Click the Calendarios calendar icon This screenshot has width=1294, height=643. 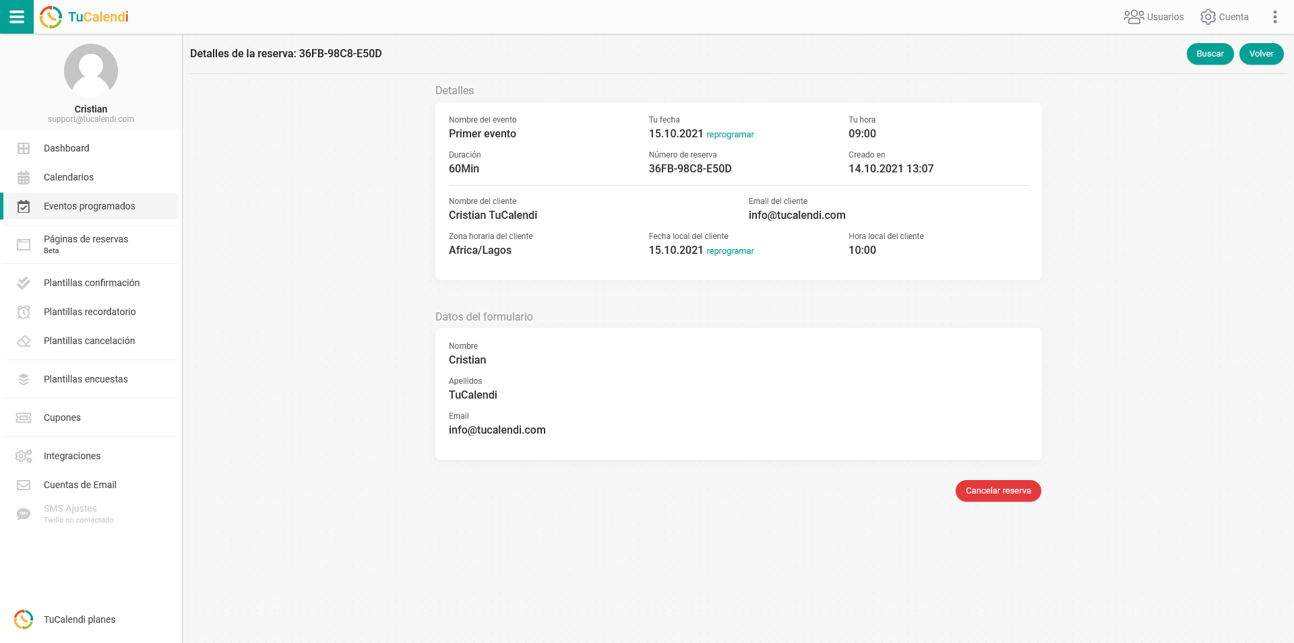point(24,177)
